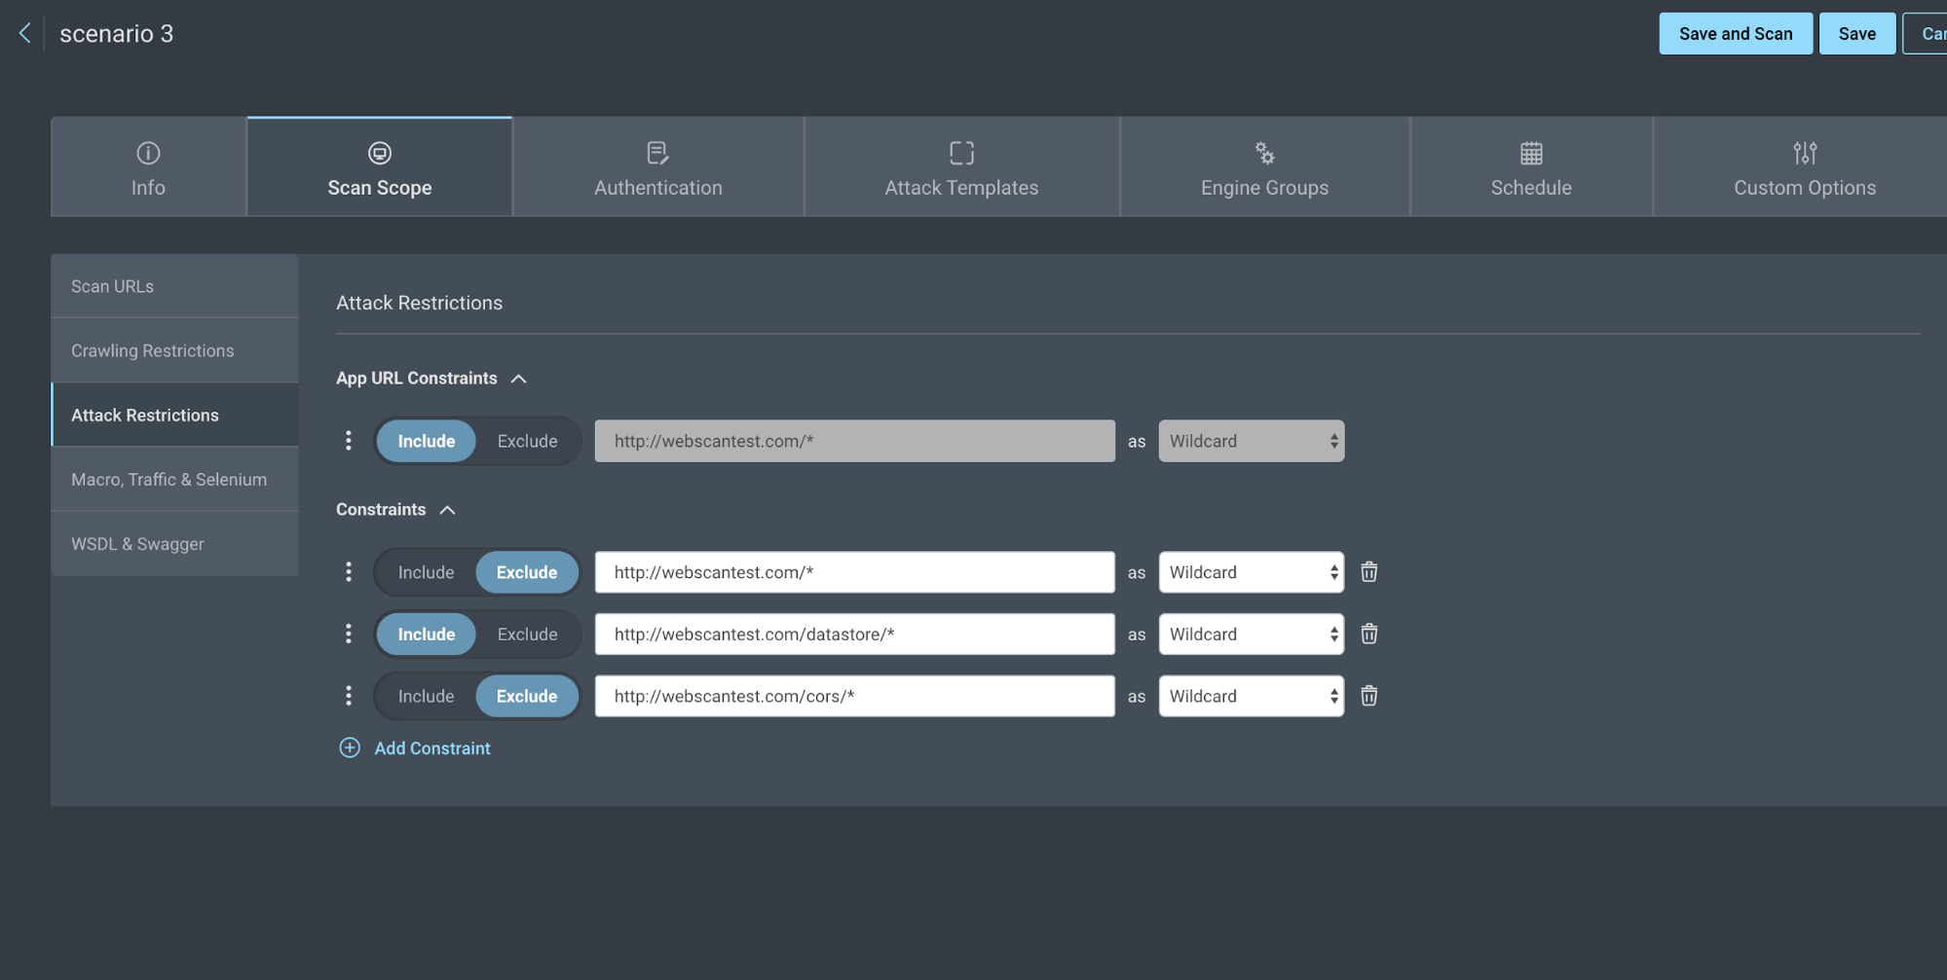Screen dimensions: 1947x980
Task: Open the drag handle menu for cors constraint
Action: 349,696
